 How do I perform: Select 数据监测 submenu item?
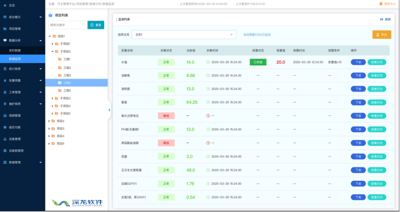23,59
